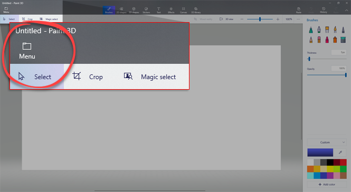Pick the yellow color swatch

[330, 169]
